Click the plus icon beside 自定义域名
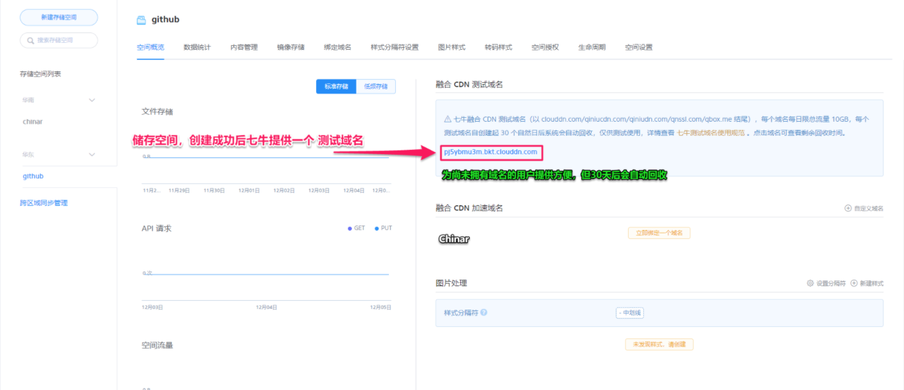This screenshot has height=390, width=904. (x=848, y=208)
